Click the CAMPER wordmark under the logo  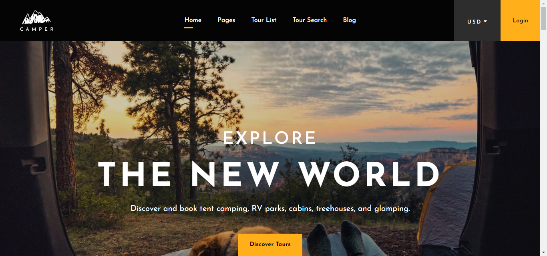point(37,29)
